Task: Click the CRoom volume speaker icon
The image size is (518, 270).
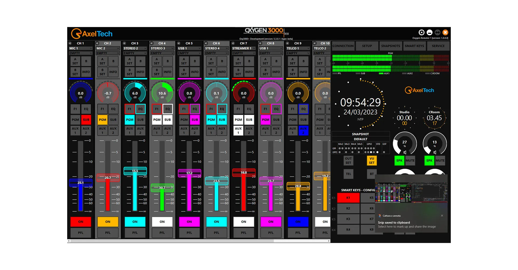Action: pyautogui.click(x=435, y=153)
